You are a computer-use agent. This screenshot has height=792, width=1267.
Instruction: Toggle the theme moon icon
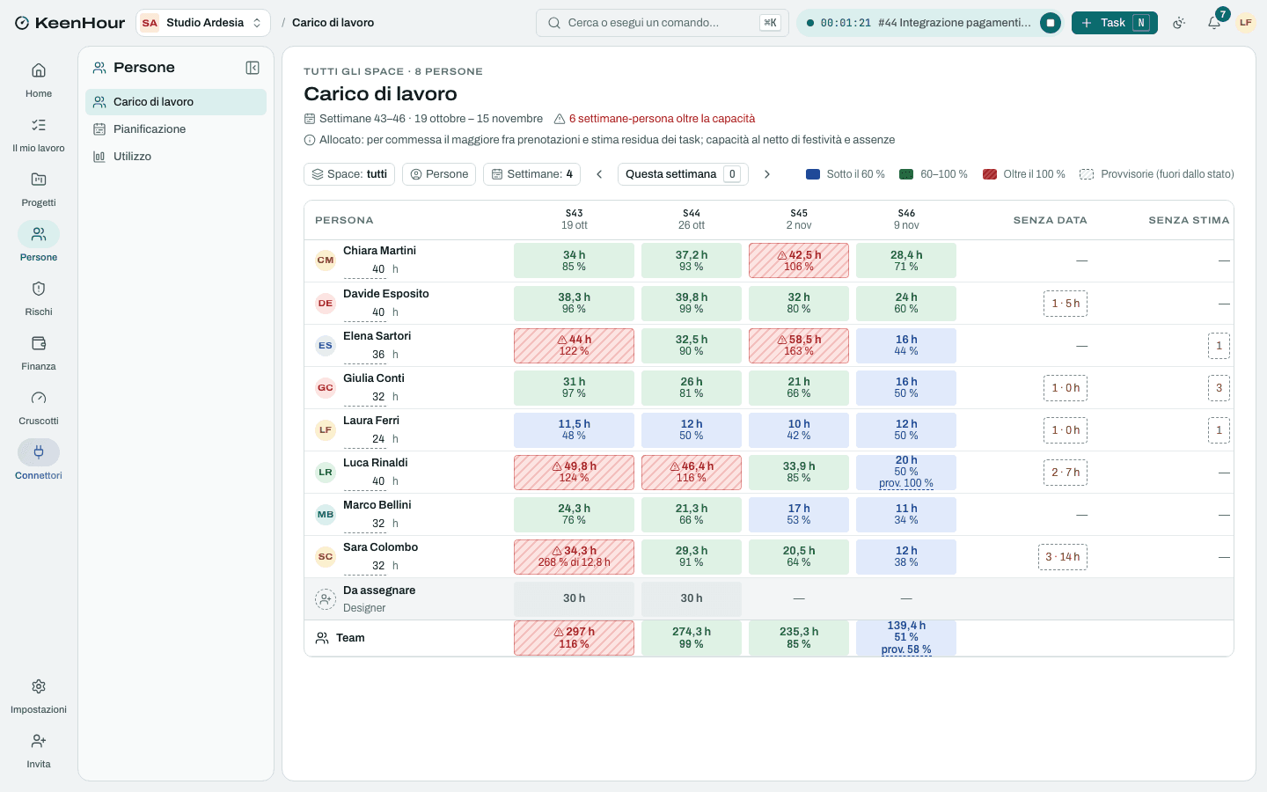click(1180, 23)
